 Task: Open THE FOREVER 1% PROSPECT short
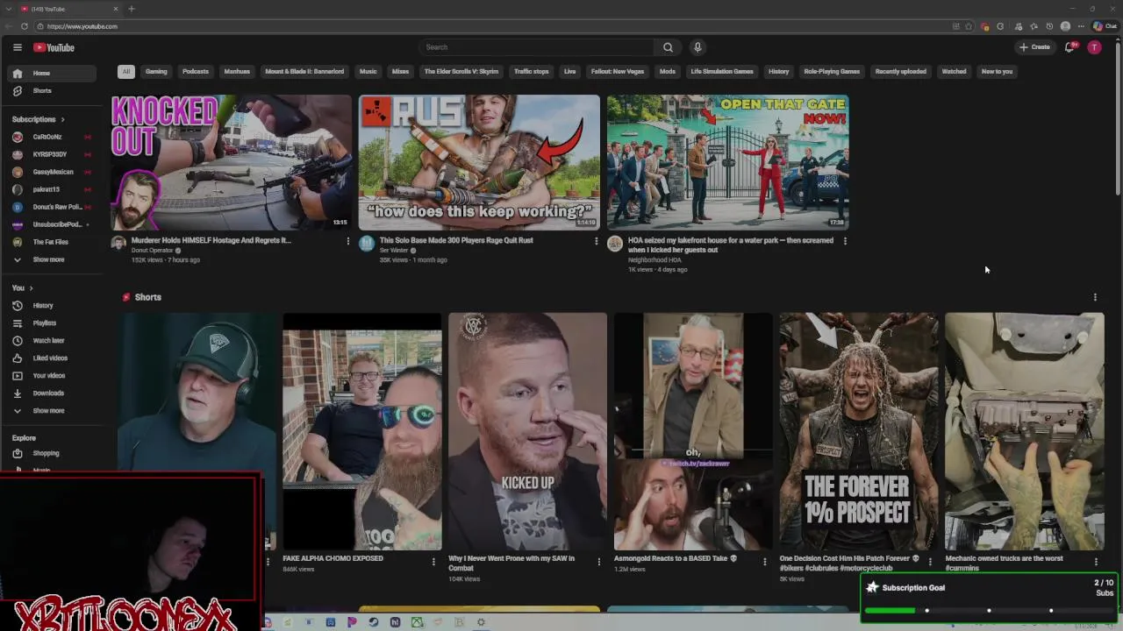[x=858, y=431]
